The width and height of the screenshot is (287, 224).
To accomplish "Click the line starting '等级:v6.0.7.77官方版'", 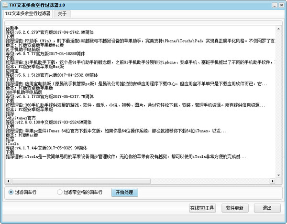I will (45, 54).
